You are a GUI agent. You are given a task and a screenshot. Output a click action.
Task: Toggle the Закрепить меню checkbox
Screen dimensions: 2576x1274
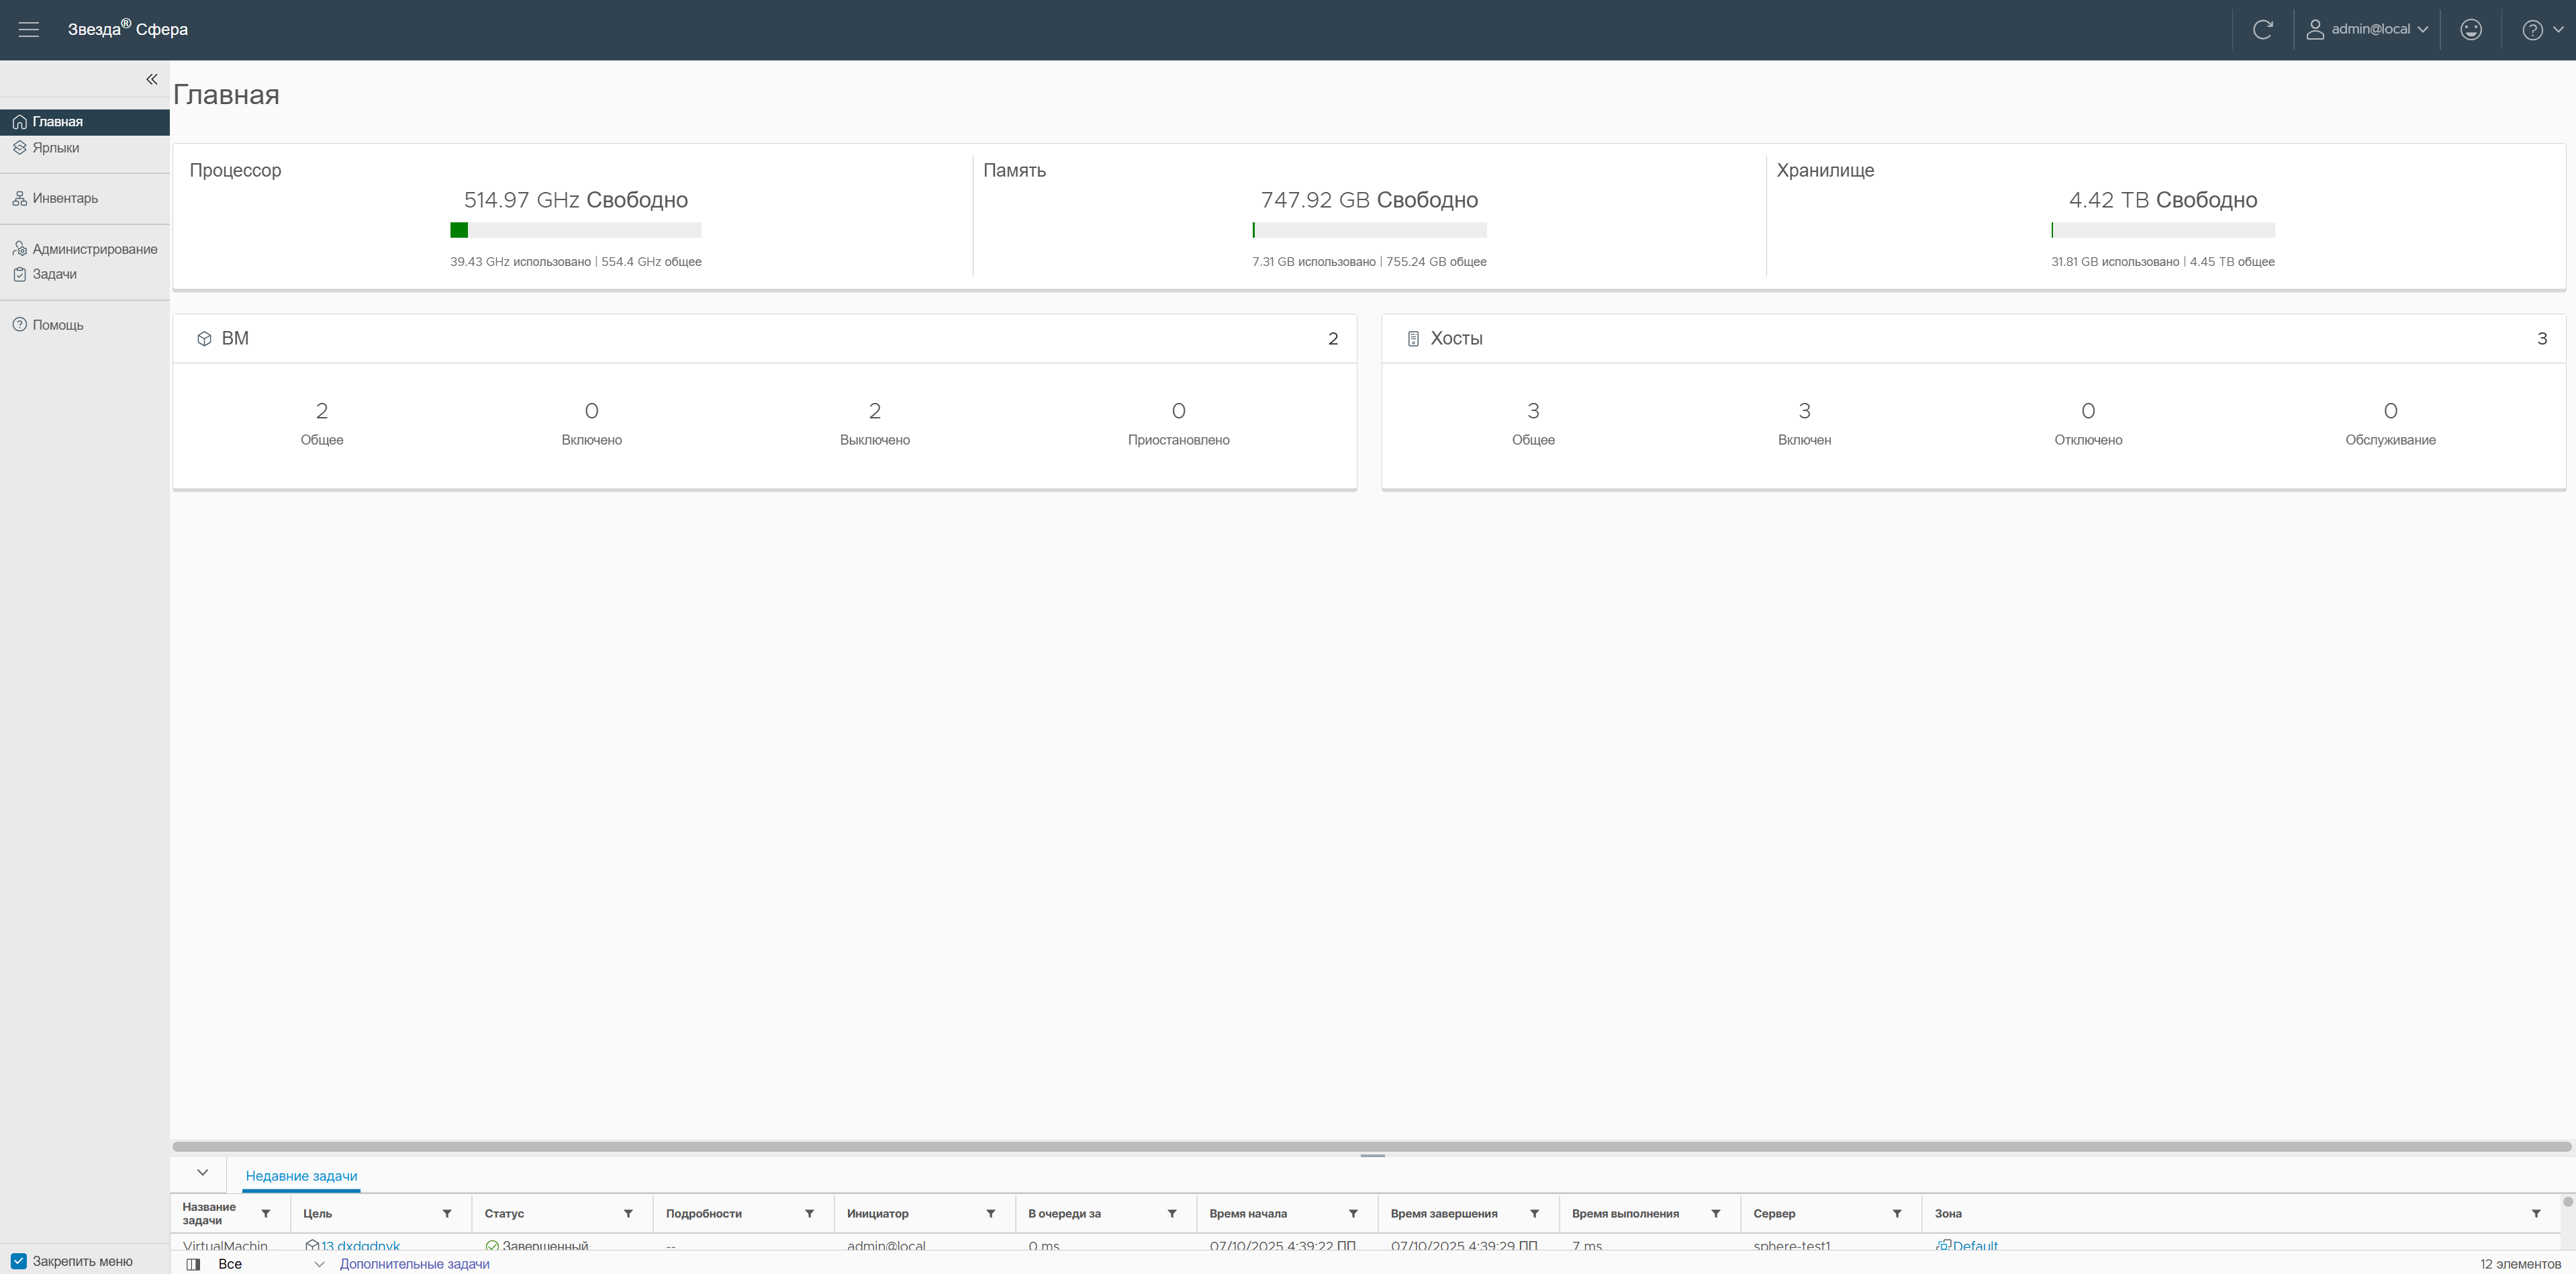click(x=19, y=1261)
